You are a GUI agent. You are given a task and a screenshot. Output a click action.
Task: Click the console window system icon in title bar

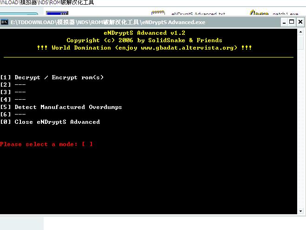coord(4,22)
